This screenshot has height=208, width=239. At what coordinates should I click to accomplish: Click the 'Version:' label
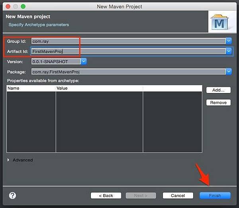pos(15,62)
